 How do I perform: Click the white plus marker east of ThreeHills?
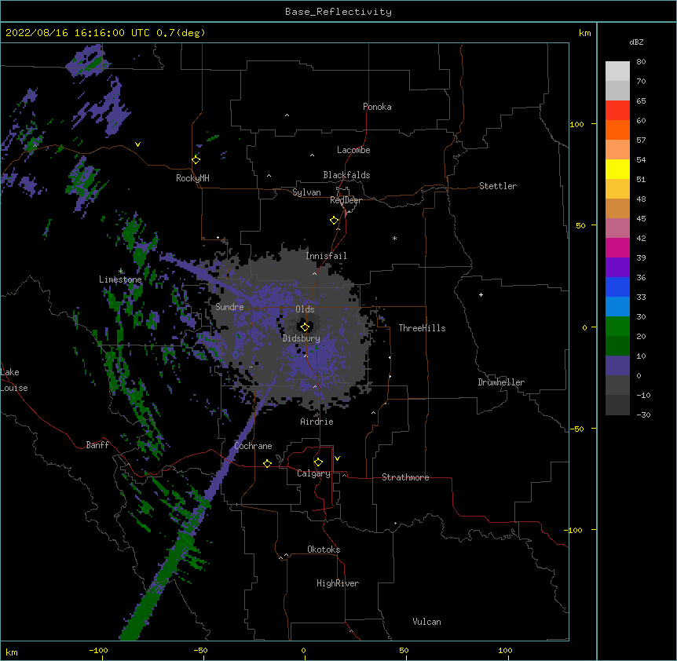(x=481, y=294)
